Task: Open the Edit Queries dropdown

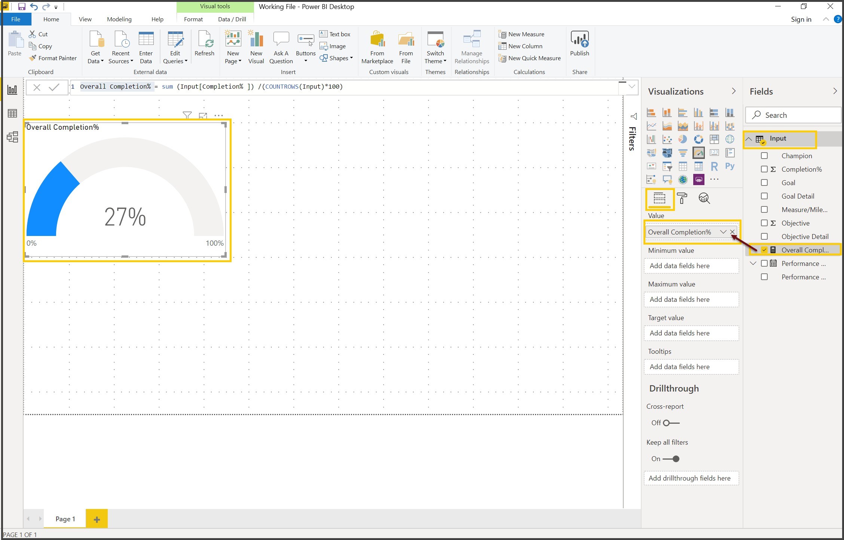Action: tap(175, 57)
